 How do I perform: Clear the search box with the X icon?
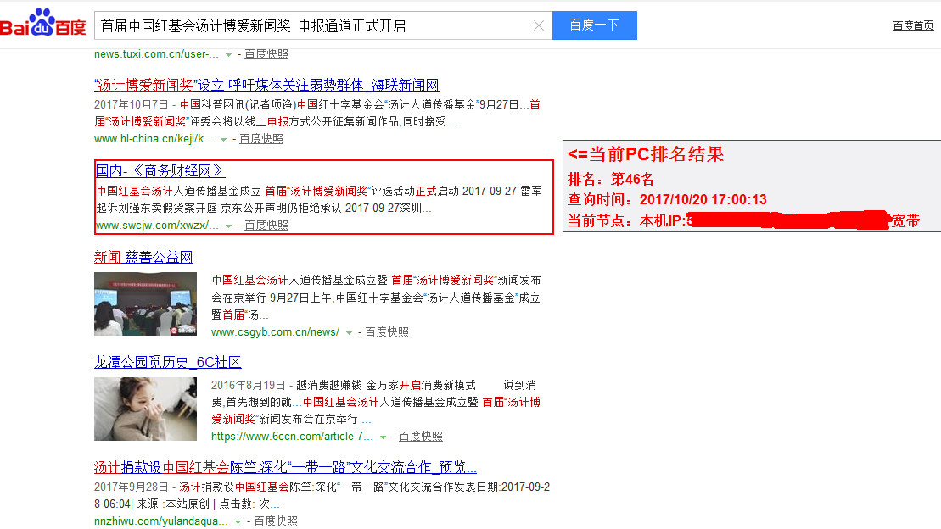click(x=538, y=25)
